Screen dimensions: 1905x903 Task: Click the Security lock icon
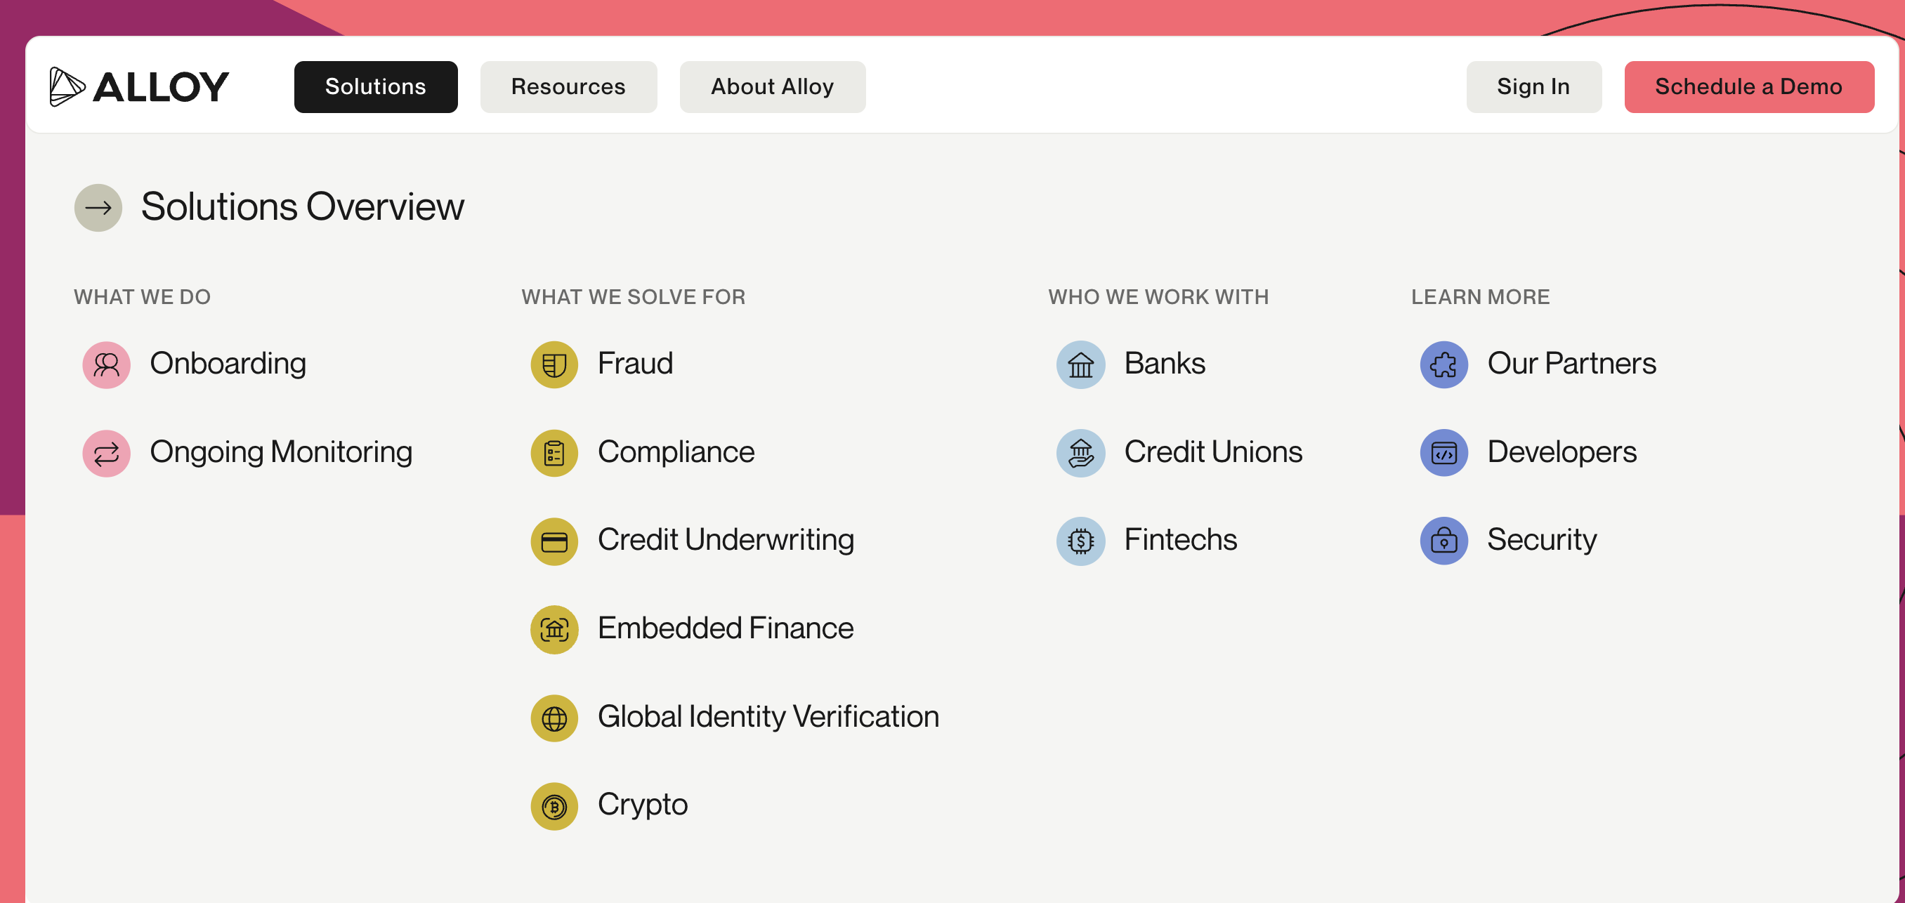[1444, 541]
